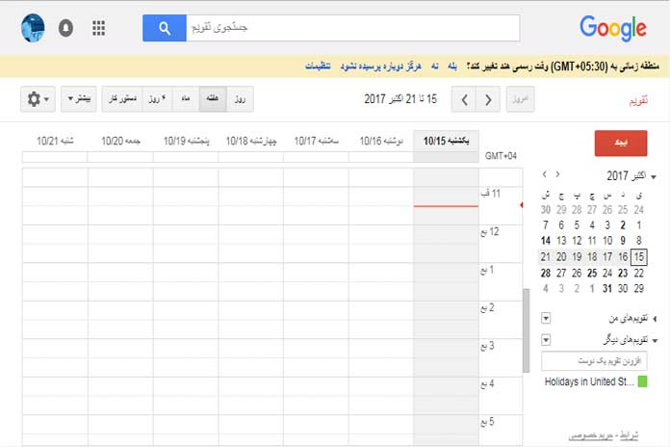
Task: Open the account profile avatar
Action: click(33, 28)
